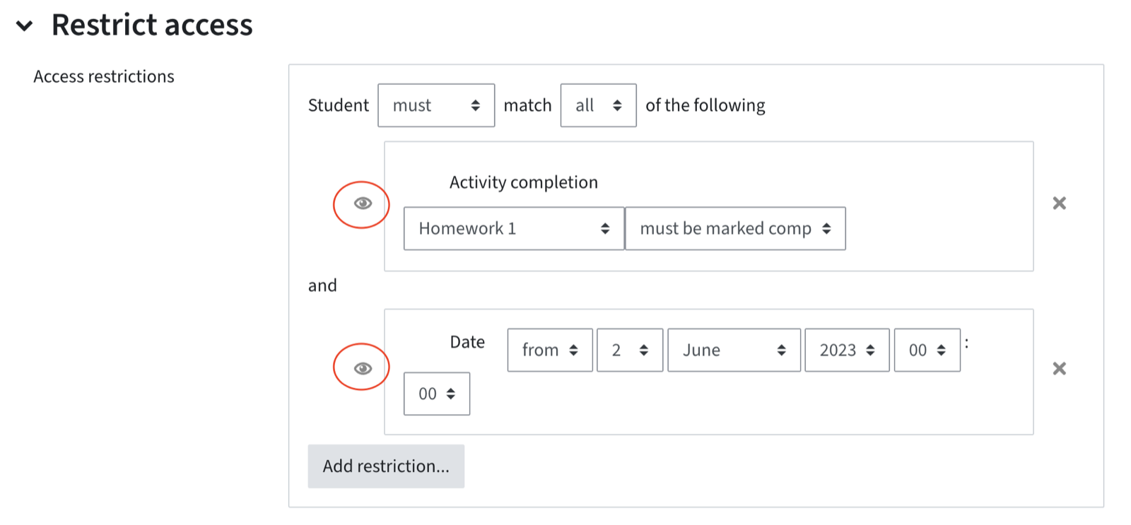
Task: Open the 'must' student dropdown
Action: point(436,105)
